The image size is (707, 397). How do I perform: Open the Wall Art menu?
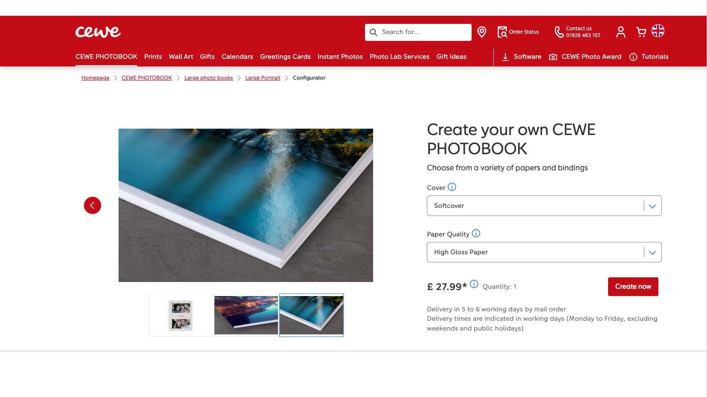tap(181, 57)
